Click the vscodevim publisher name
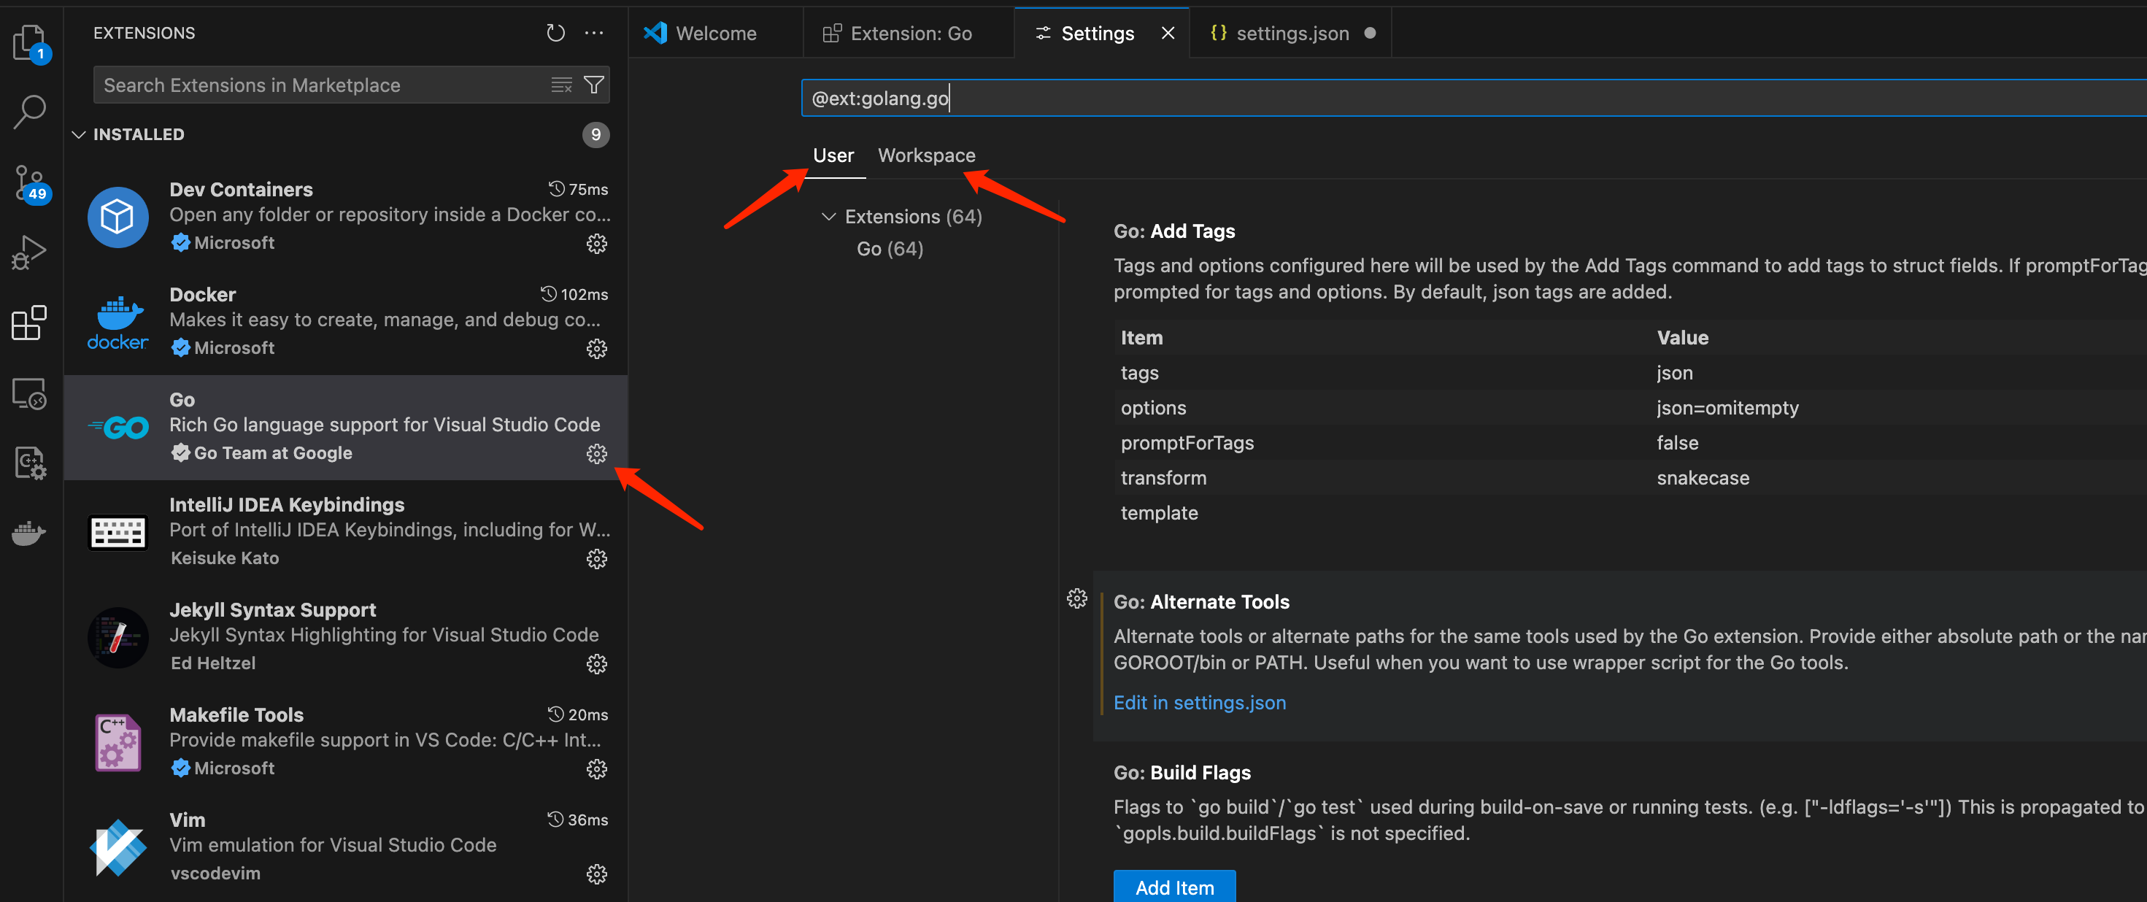This screenshot has width=2147, height=902. (x=215, y=873)
